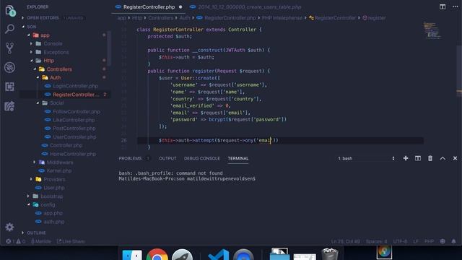462x260 pixels.
Task: Open the Debug view in activity bar
Action: (x=9, y=67)
